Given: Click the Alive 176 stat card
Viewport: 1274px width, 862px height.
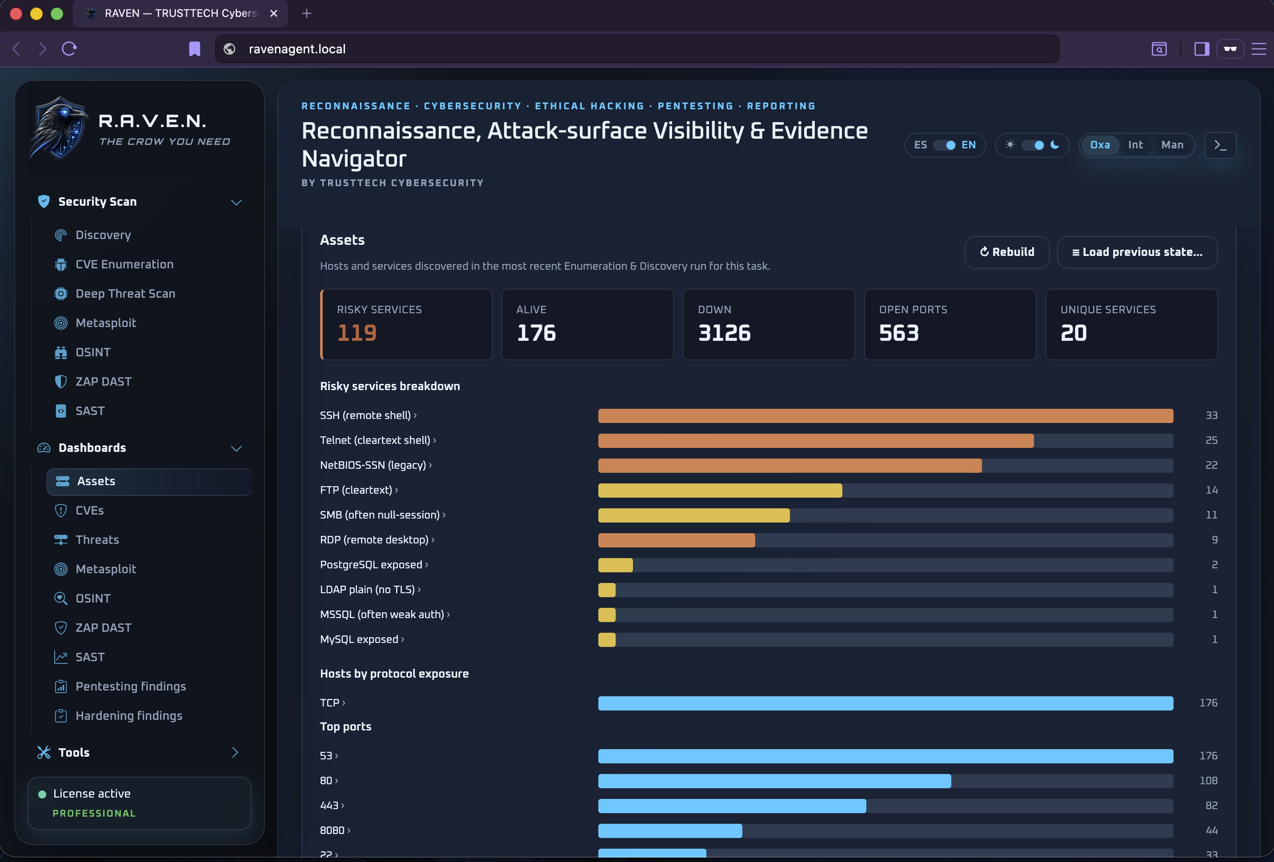Looking at the screenshot, I should click(587, 324).
